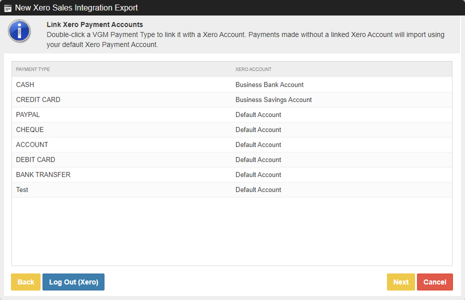Click the Link Xero Payment Accounts heading

tap(94, 24)
